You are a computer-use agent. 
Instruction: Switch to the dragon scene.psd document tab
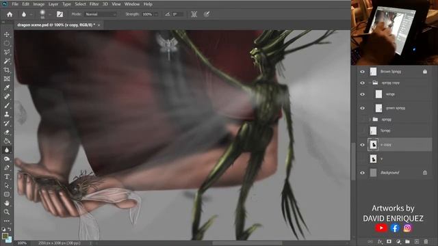56,25
